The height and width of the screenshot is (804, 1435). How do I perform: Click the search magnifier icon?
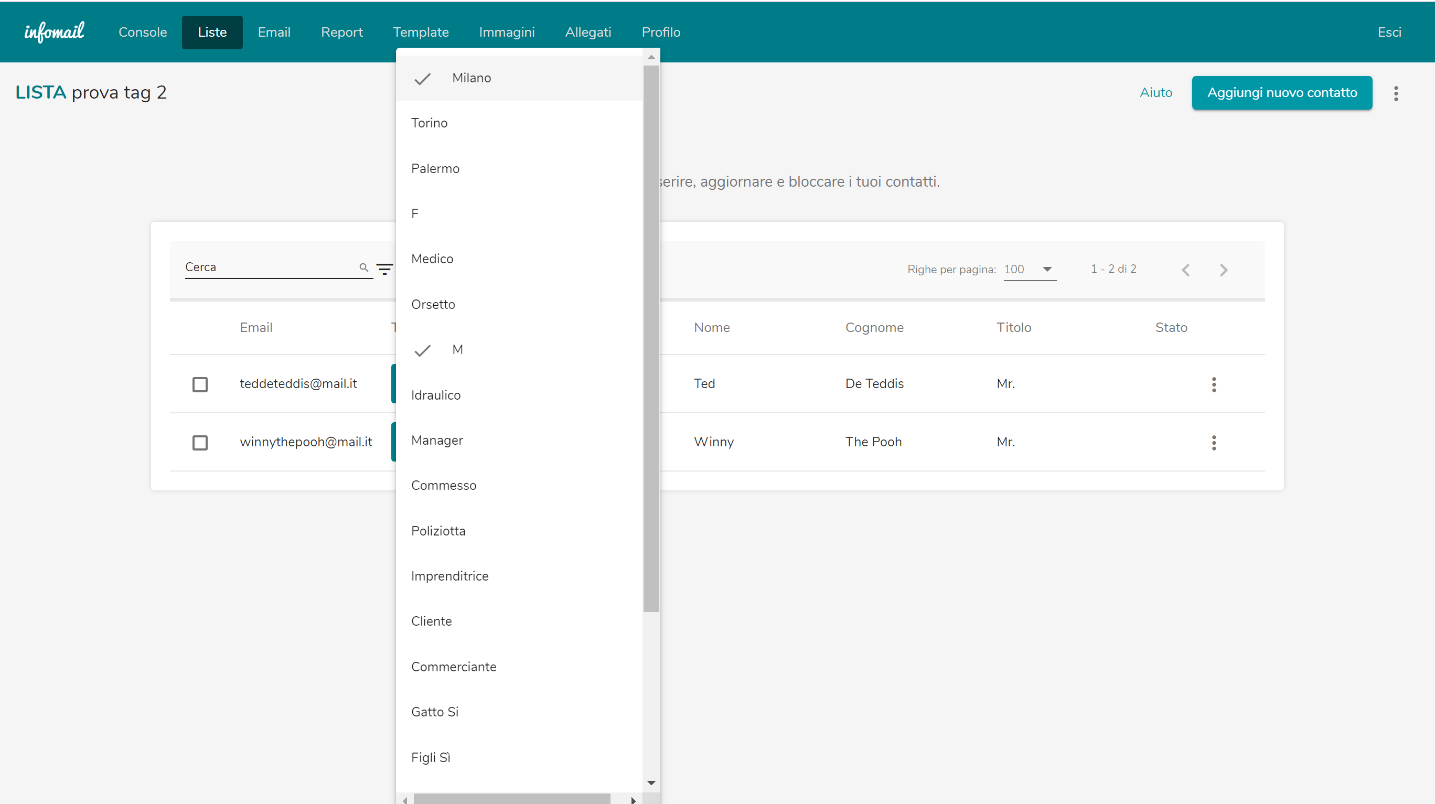click(x=364, y=267)
